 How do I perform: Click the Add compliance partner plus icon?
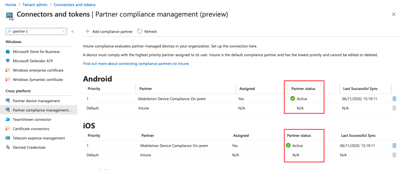(x=87, y=31)
